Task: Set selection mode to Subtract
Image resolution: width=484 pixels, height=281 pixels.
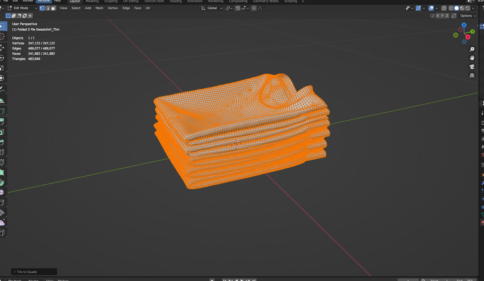Action: 19,16
